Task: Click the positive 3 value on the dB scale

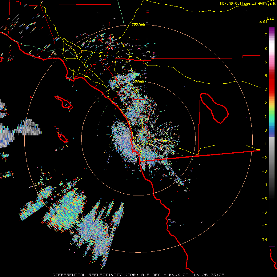Action: click(266, 89)
